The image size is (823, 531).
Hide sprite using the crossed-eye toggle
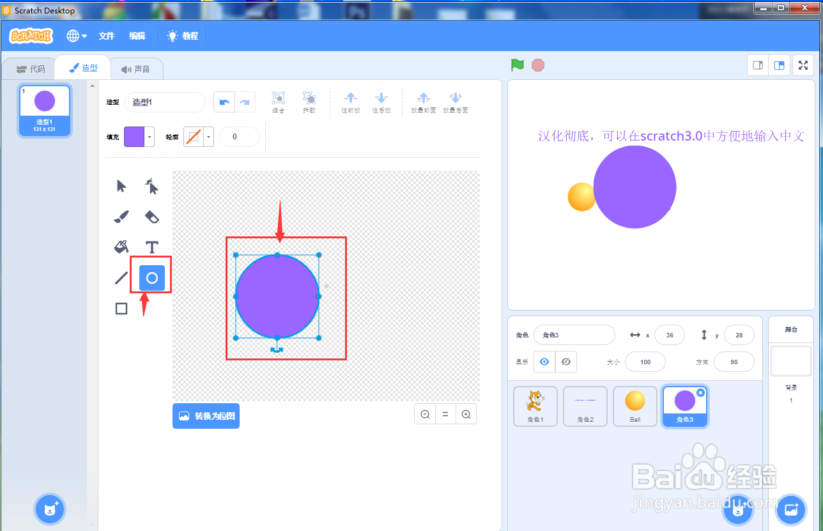565,362
